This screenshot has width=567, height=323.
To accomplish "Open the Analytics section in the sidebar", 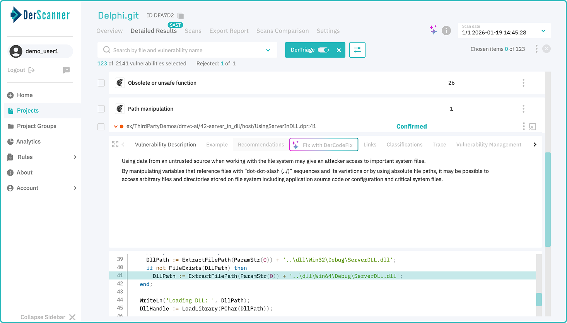I will tap(28, 141).
